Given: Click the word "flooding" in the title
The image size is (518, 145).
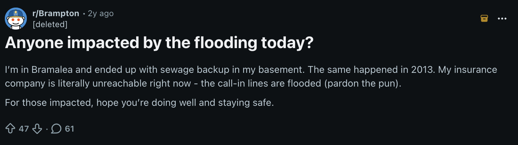Looking at the screenshot, I should tap(225, 43).
